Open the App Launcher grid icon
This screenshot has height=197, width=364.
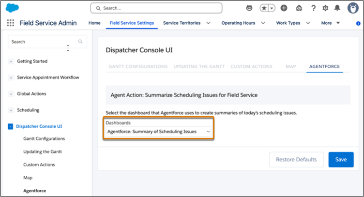pos(11,23)
